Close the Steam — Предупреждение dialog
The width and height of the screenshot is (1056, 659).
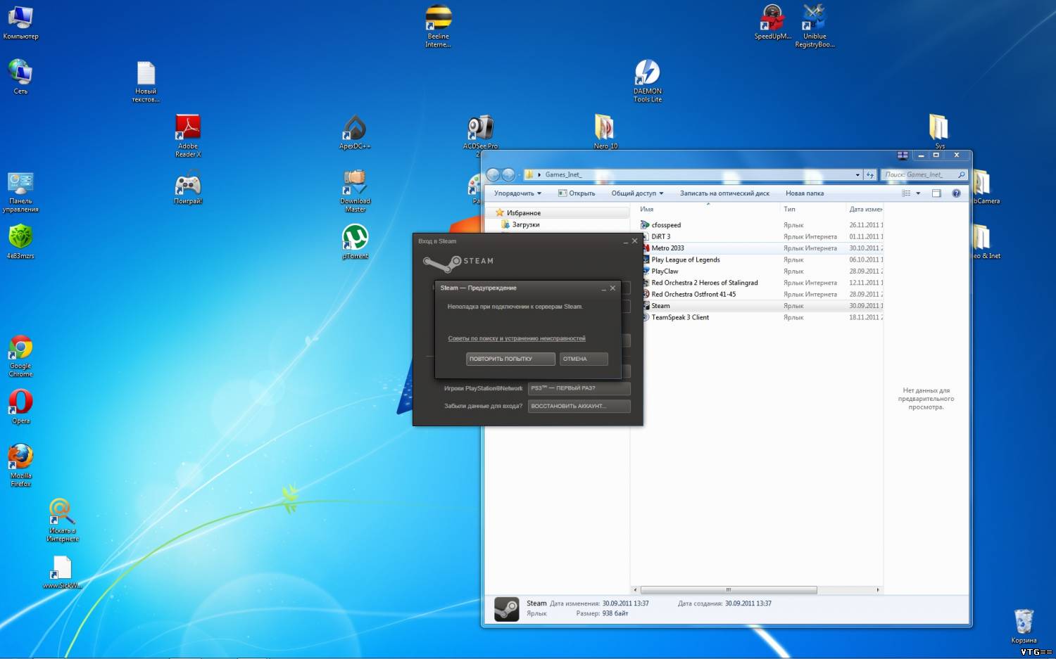[612, 288]
